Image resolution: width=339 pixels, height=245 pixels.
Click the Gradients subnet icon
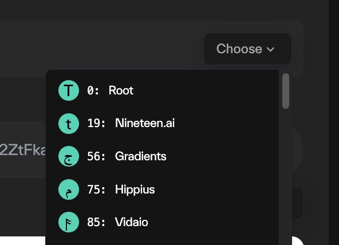click(x=69, y=156)
